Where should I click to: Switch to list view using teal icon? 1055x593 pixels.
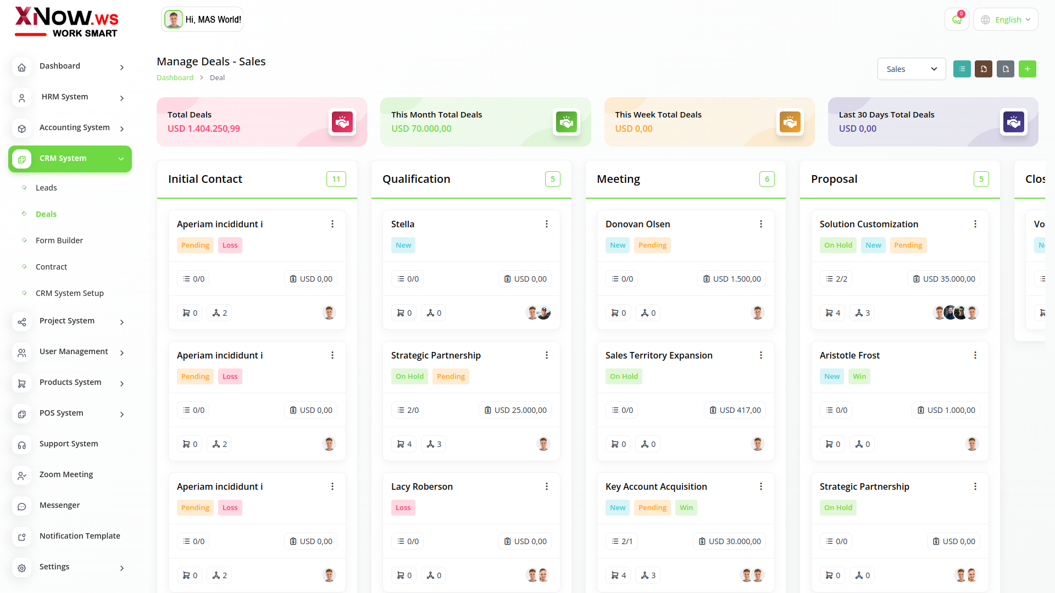click(x=962, y=69)
